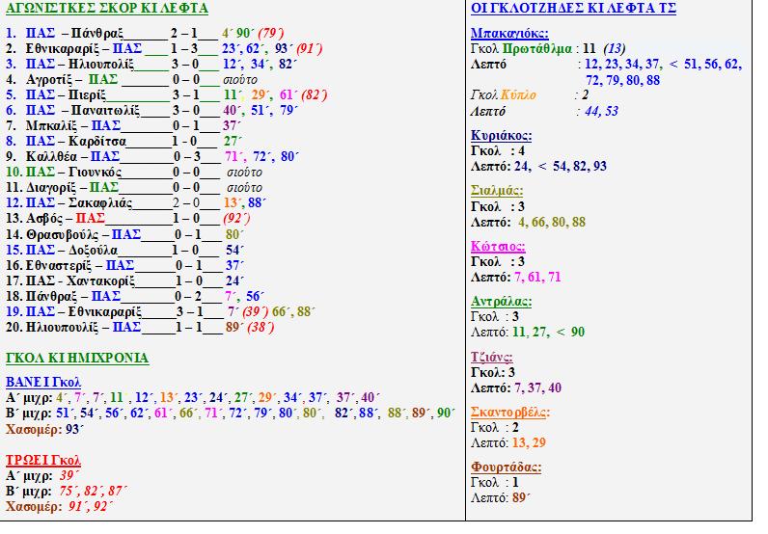This screenshot has width=768, height=534.
Task: Click match row 'ΠΑΣ – Πάνθραξ'
Action: [145, 34]
